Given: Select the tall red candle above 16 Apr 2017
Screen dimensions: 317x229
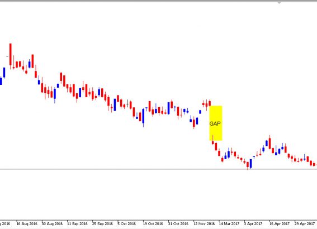Looking at the screenshot, I should 269,143.
